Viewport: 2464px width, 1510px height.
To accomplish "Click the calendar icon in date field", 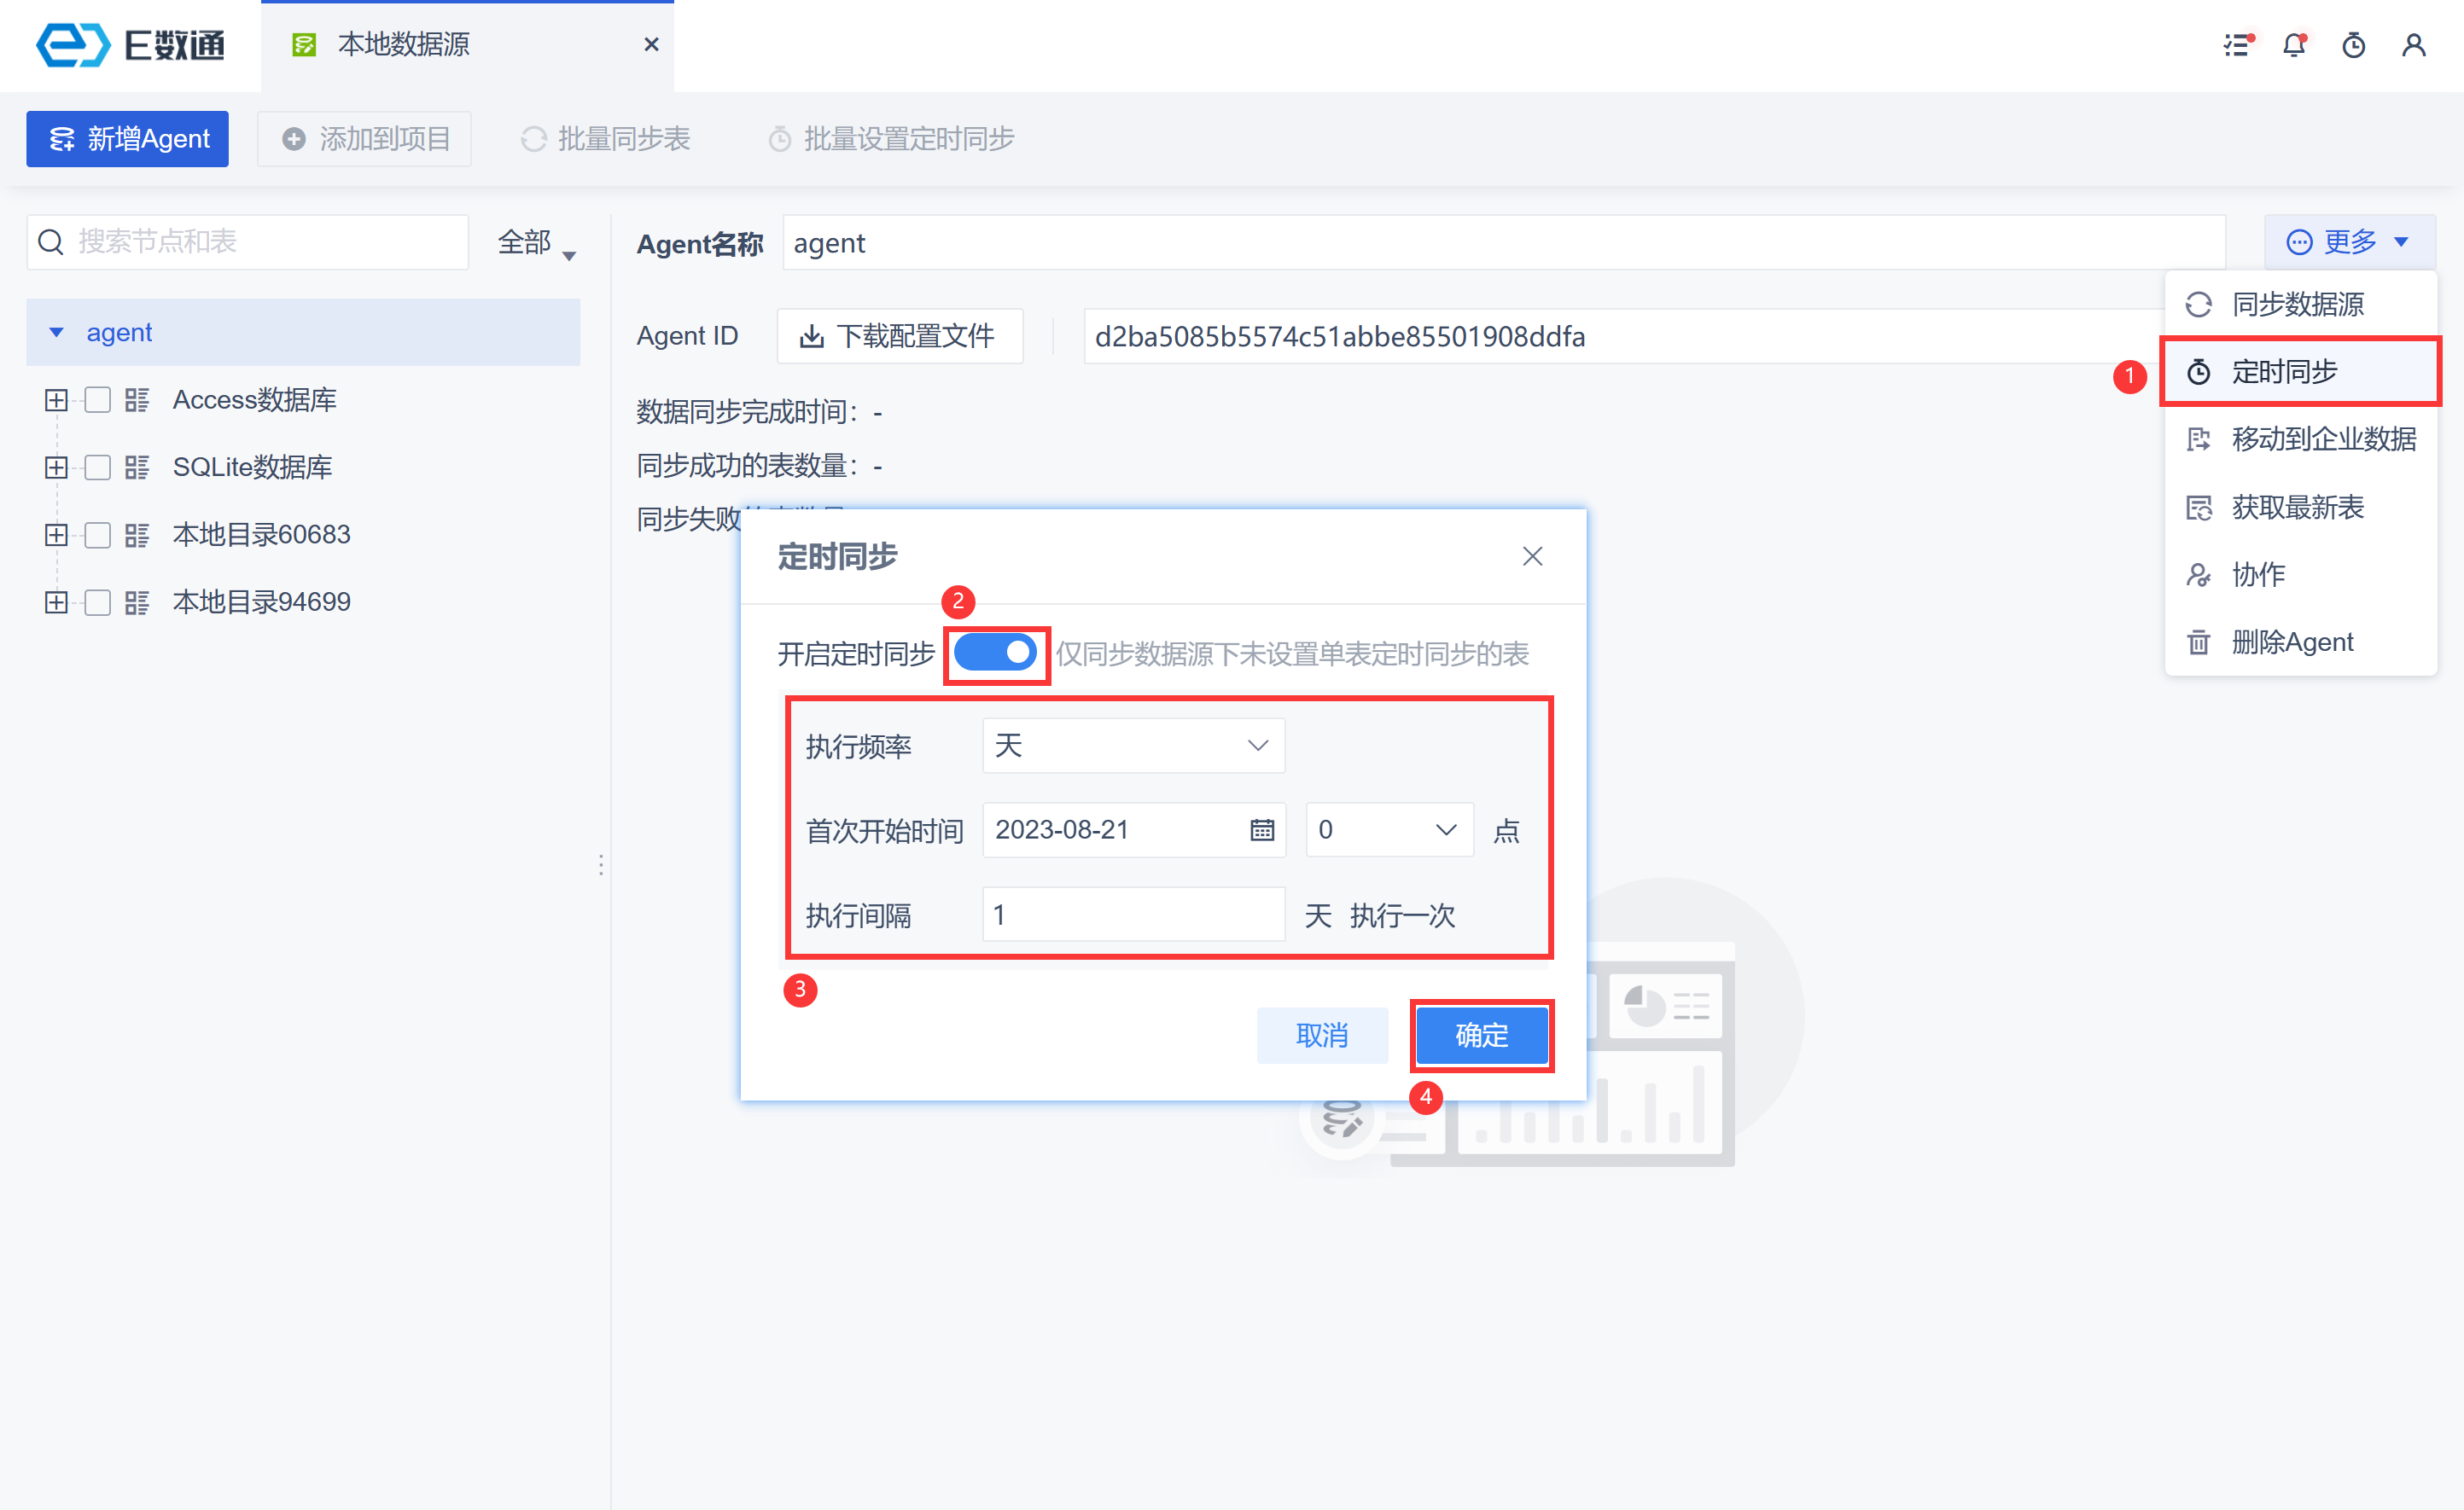I will pyautogui.click(x=1262, y=829).
